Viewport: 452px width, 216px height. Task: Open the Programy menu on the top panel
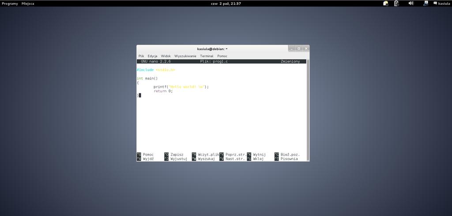pyautogui.click(x=10, y=4)
